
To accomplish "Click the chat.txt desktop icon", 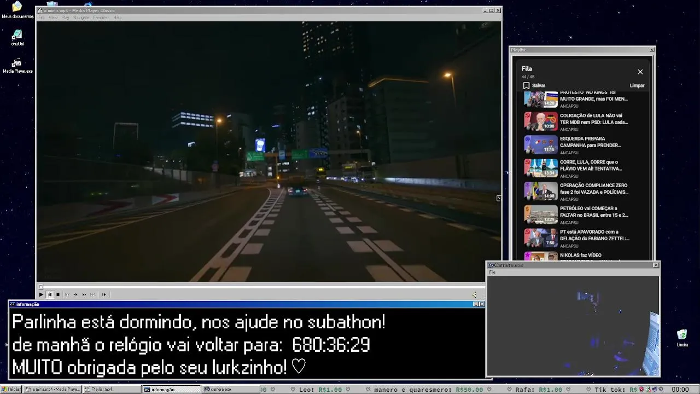I will (17, 37).
